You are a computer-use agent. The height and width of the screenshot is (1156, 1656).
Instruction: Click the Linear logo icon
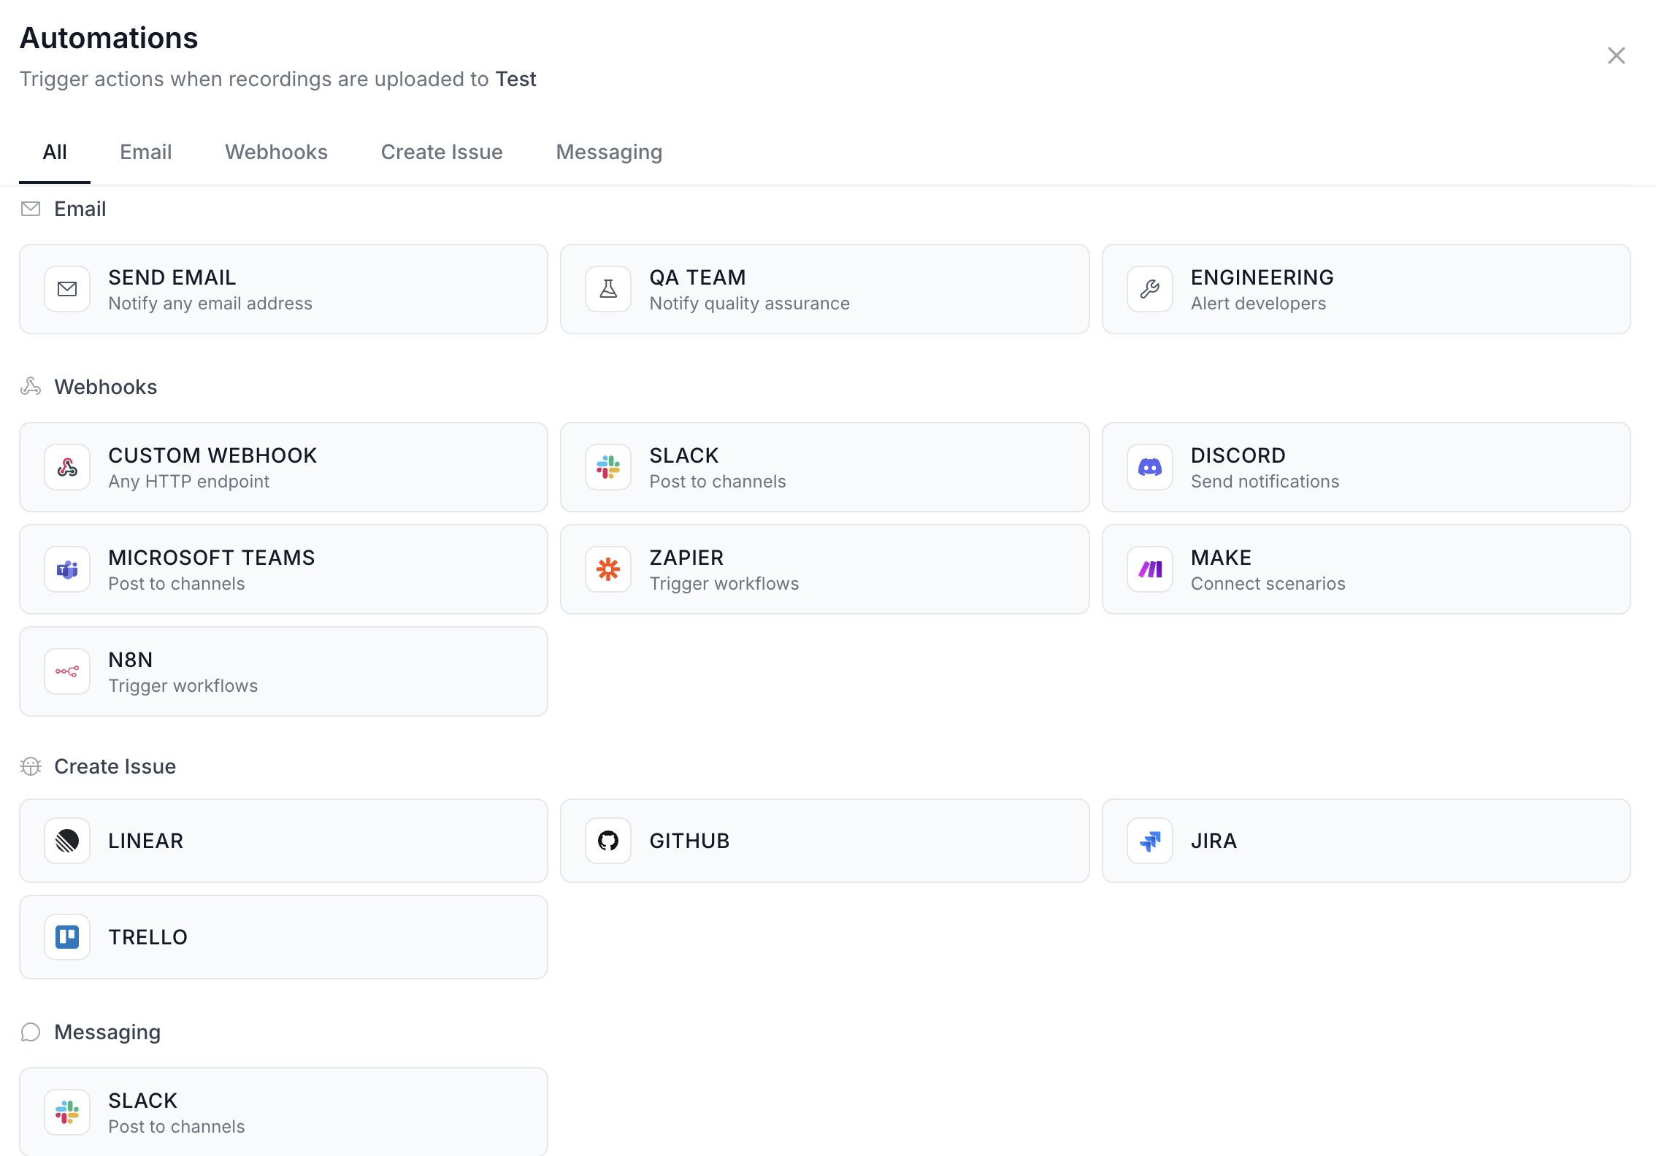pos(67,841)
